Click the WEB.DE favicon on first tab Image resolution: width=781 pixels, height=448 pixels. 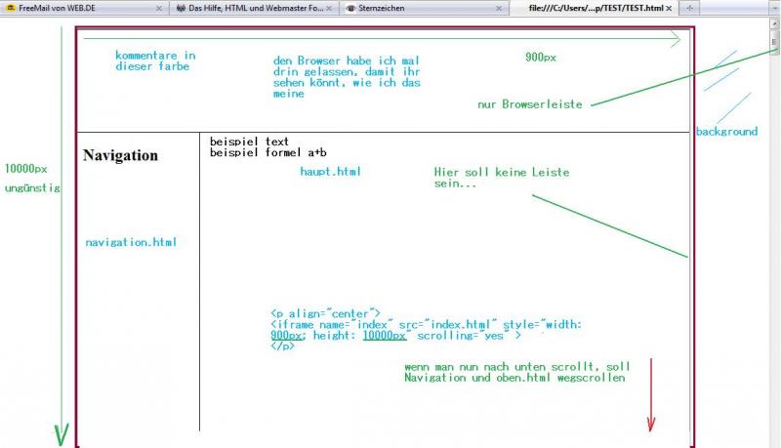[10, 7]
